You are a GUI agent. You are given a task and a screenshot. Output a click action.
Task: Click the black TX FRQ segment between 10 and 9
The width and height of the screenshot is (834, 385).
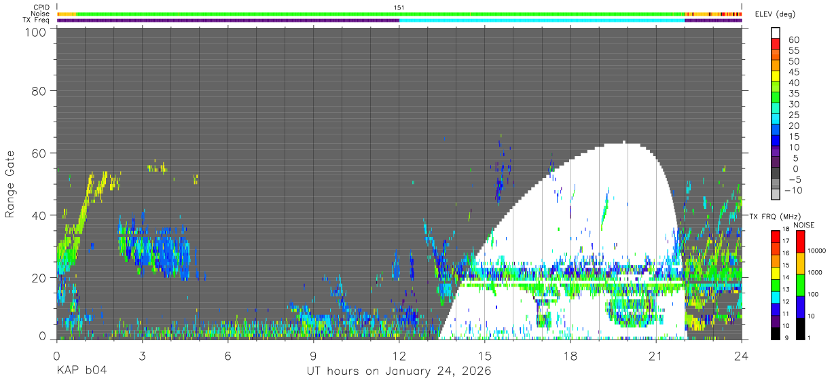pyautogui.click(x=776, y=333)
